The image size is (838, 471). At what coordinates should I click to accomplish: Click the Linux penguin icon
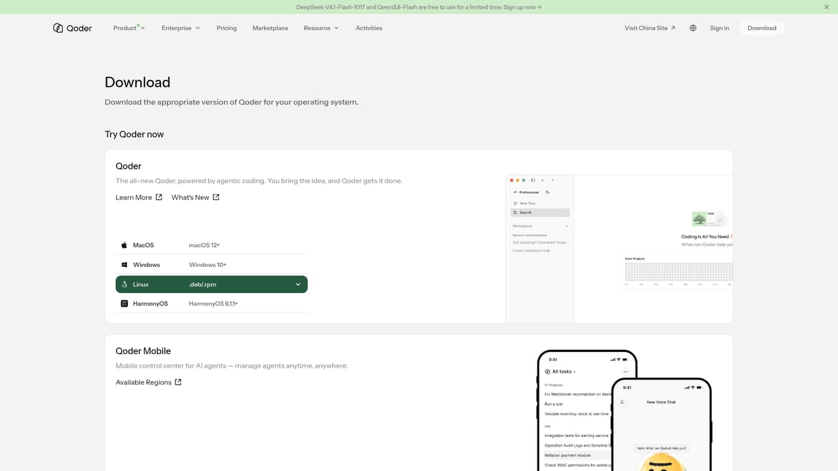coord(124,285)
